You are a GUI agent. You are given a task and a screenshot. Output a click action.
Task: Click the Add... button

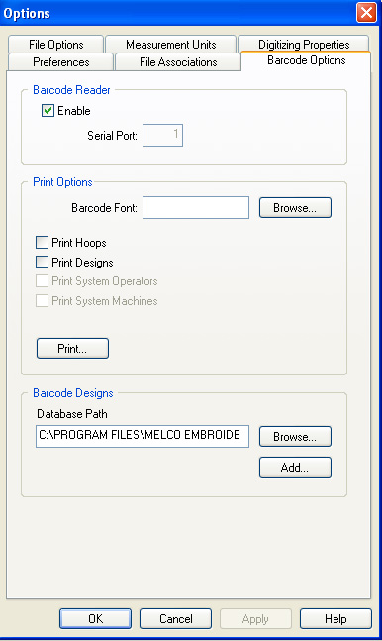click(295, 468)
